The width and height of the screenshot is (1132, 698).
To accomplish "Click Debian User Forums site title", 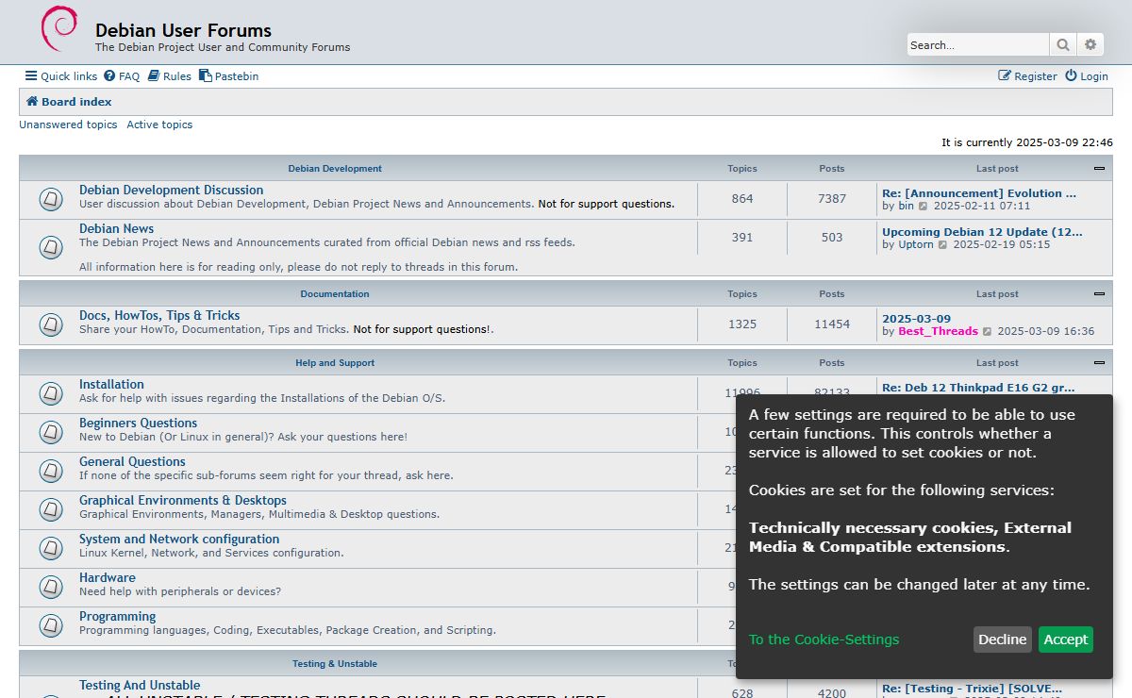I will pos(183,30).
